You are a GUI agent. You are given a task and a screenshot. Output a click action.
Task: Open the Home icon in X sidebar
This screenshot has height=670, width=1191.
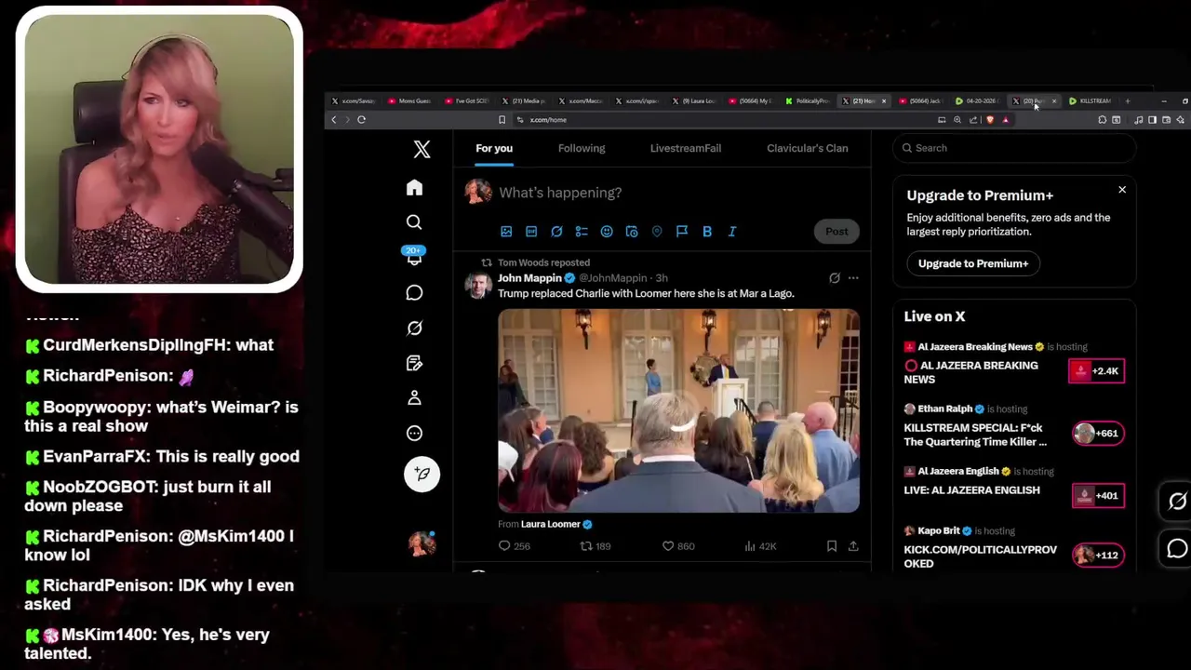(x=414, y=188)
